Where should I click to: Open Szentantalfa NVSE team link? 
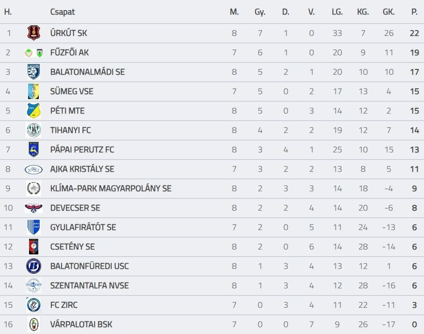coord(89,285)
